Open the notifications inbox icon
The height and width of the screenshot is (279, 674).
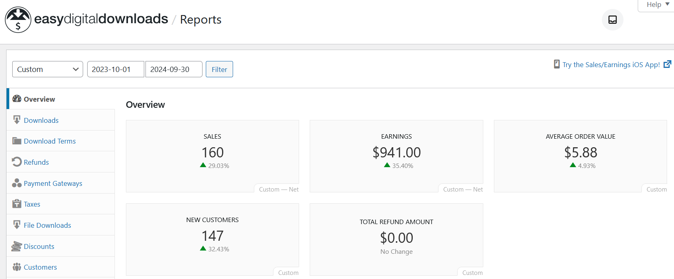coord(612,20)
